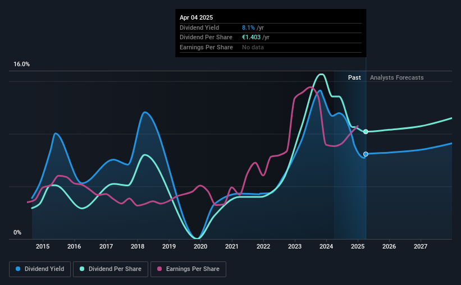The width and height of the screenshot is (461, 285).
Task: Click the 2015 x-axis label
Action: click(x=43, y=246)
